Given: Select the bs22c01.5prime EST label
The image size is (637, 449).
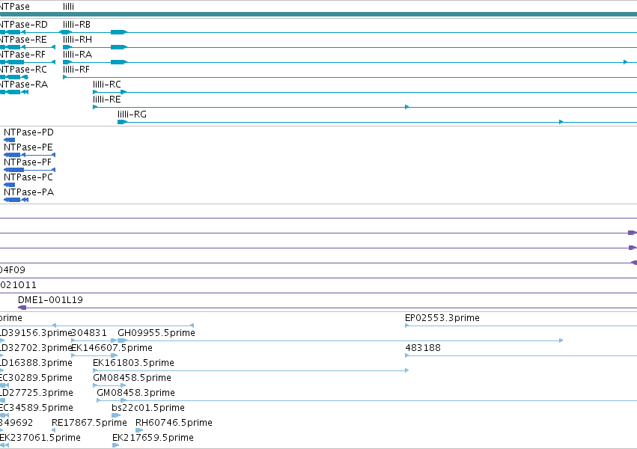Looking at the screenshot, I should [x=148, y=408].
